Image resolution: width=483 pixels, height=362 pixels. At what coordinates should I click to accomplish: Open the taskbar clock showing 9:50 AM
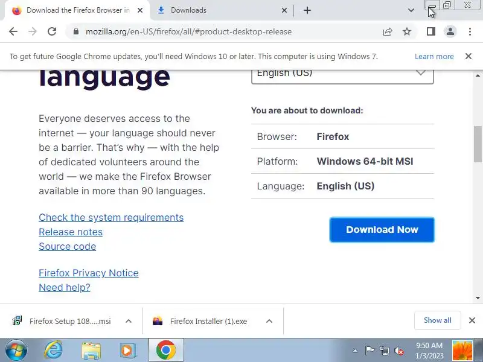tap(429, 351)
